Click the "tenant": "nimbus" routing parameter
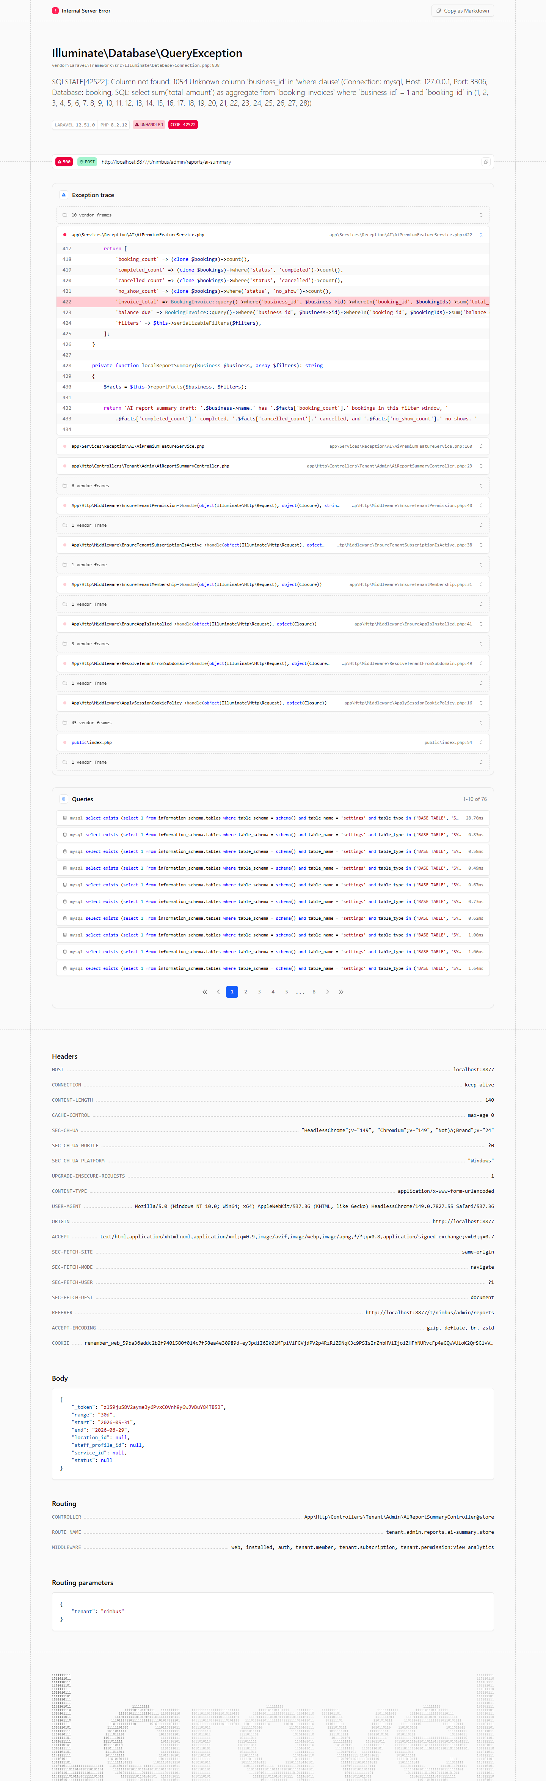Screen dimensions: 546x1781 98,1611
